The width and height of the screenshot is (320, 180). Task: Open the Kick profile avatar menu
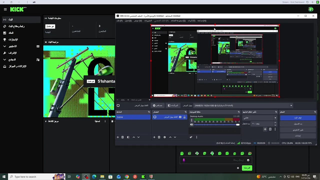(311, 9)
